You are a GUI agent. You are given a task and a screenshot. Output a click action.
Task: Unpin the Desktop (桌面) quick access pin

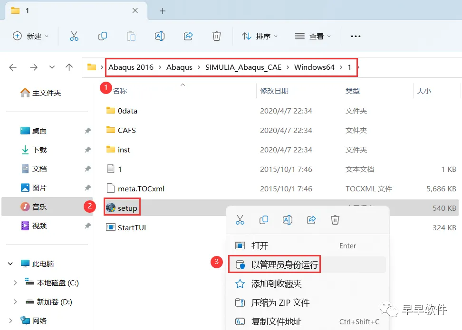tap(87, 131)
